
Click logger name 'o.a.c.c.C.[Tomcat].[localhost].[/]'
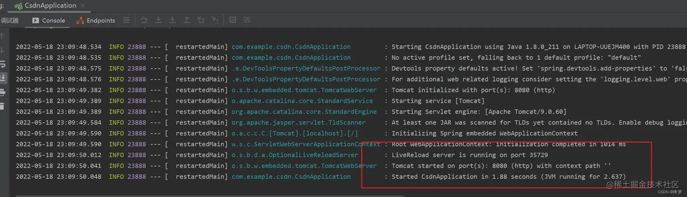(x=295, y=133)
